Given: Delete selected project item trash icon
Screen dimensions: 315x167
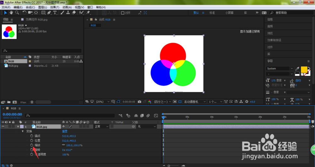Looking at the screenshot, I should coord(32,102).
